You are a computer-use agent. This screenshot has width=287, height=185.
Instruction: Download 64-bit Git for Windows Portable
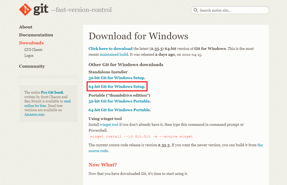point(119,110)
